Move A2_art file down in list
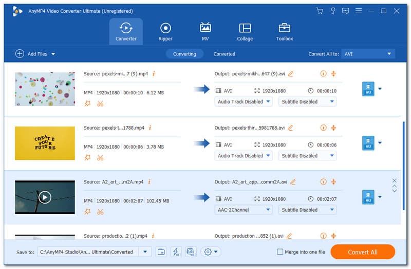The width and height of the screenshot is (411, 269). [395, 191]
